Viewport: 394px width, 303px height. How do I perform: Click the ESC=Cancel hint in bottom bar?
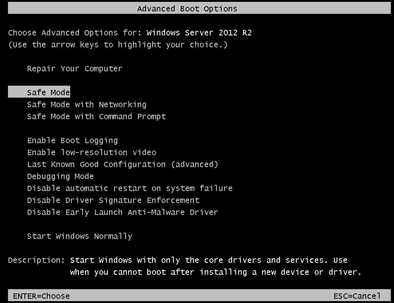pos(357,296)
